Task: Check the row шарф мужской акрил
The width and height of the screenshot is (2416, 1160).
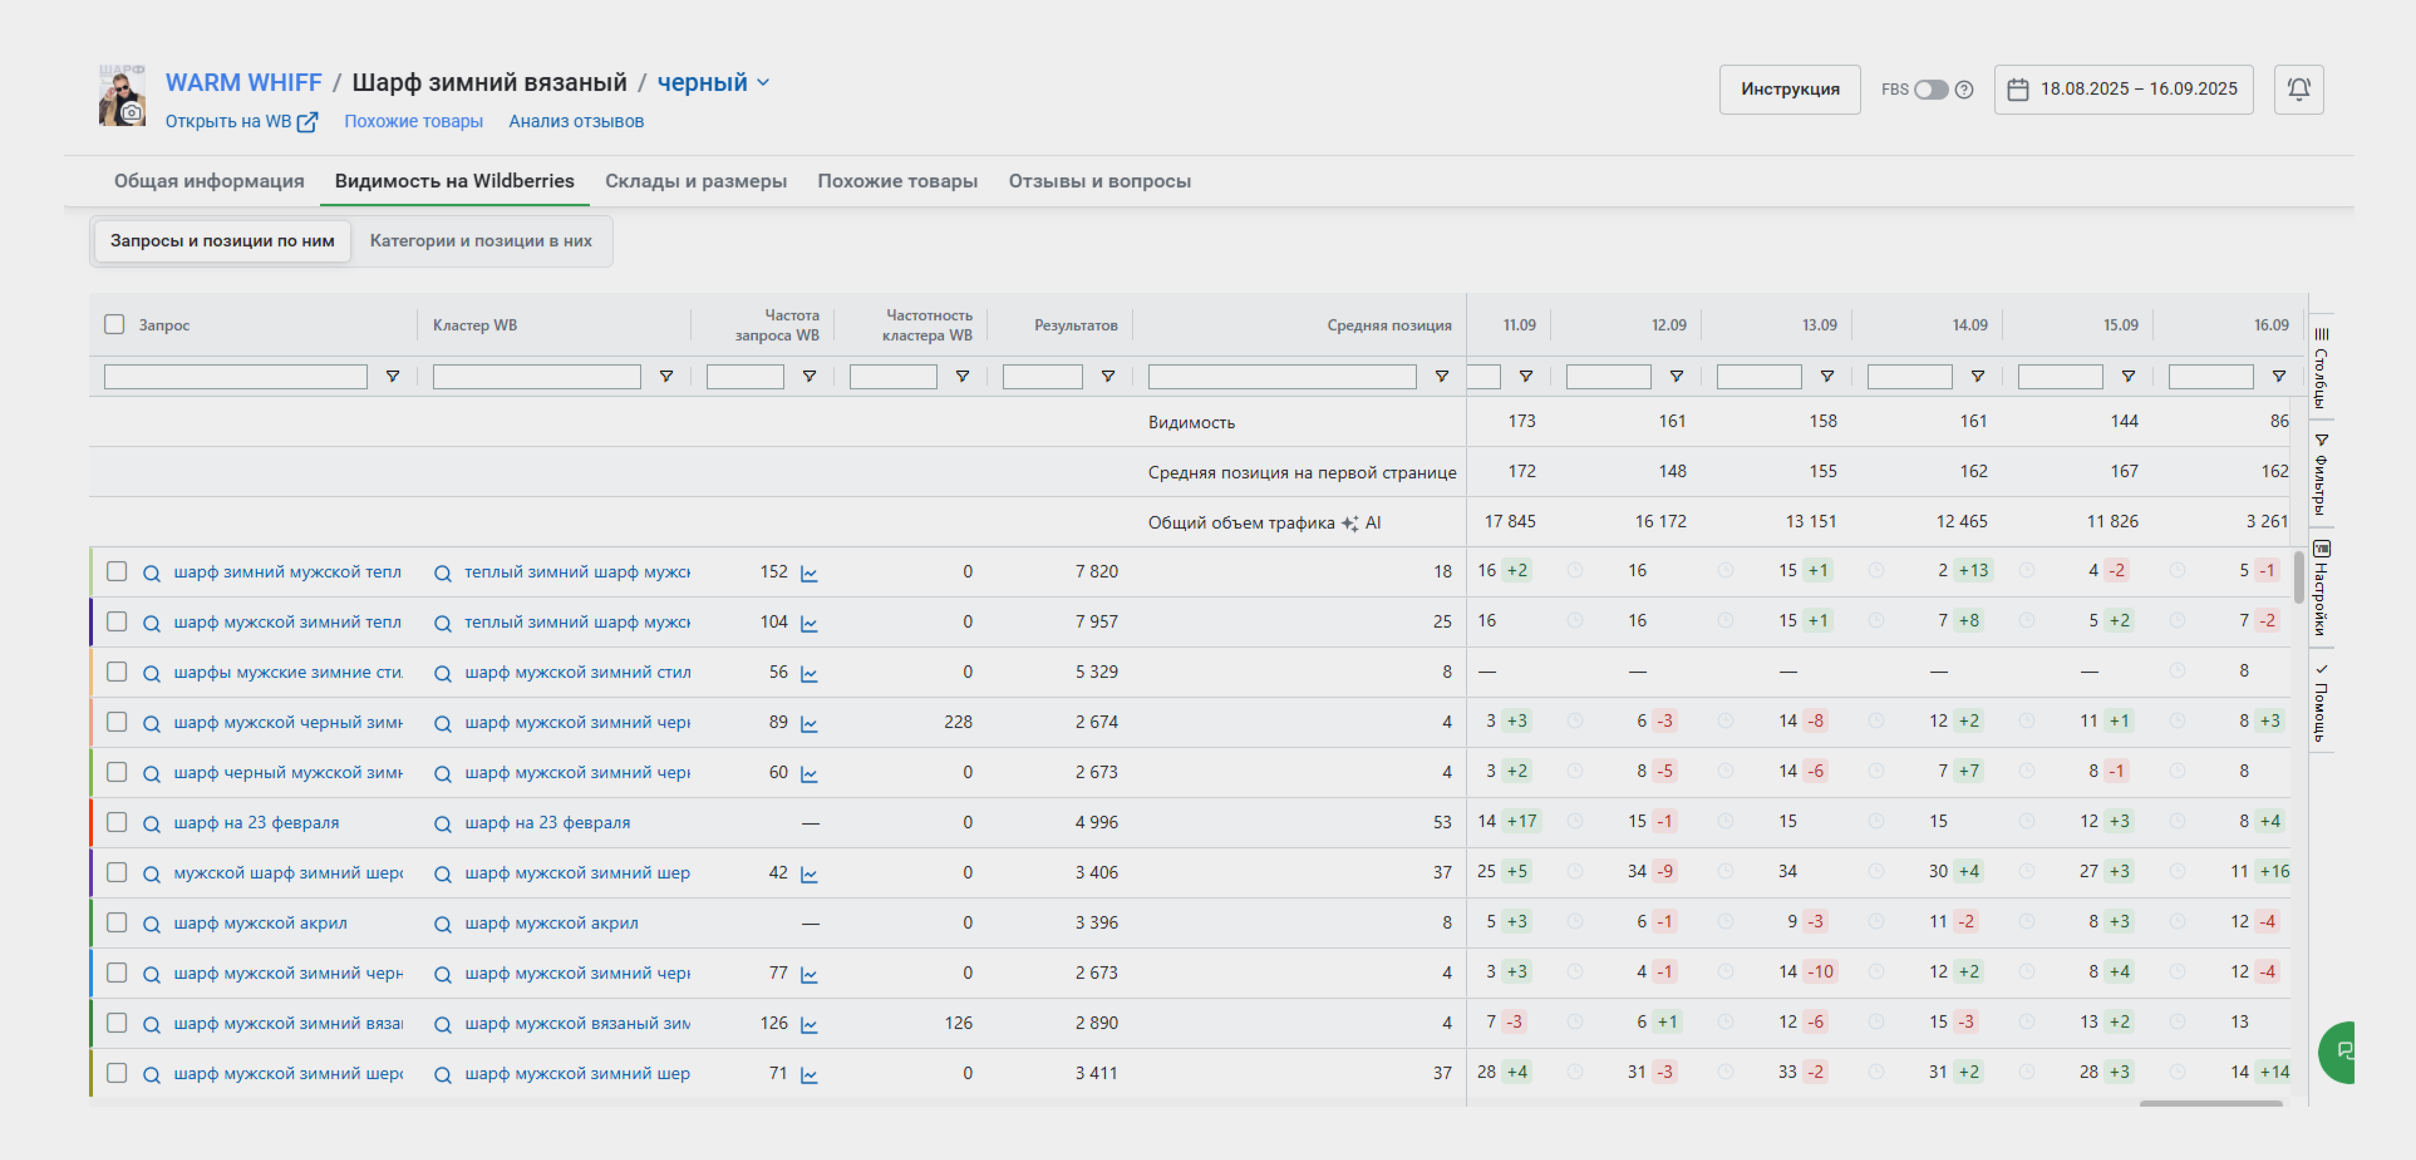Action: [116, 922]
